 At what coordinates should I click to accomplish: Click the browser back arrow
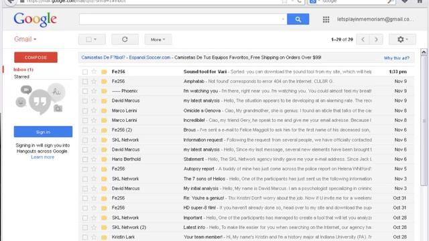click(11, 1)
